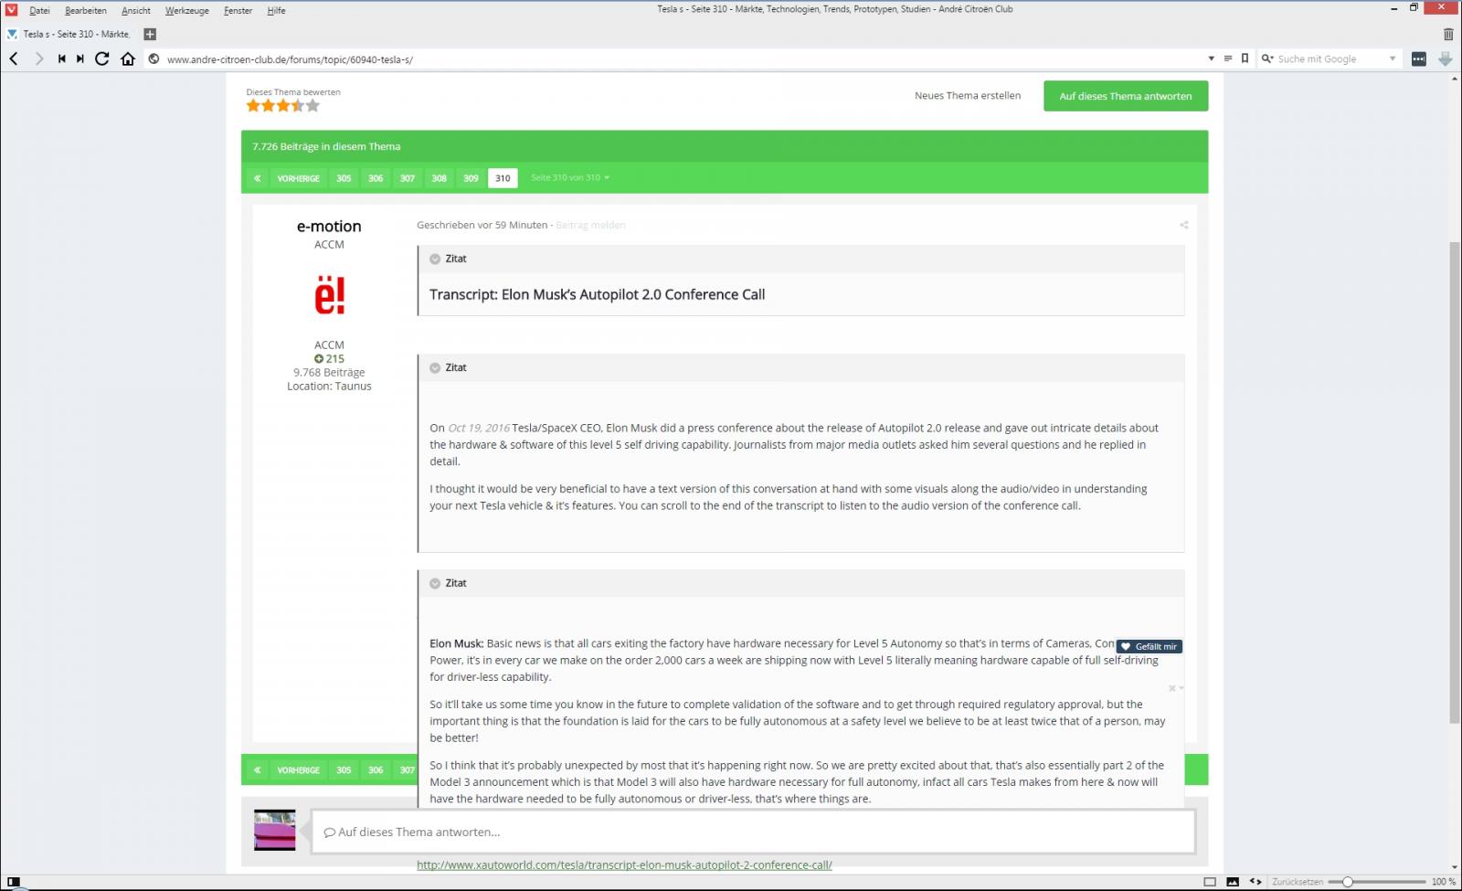Open the closed tabs trash icon
This screenshot has height=891, width=1462.
(1447, 34)
